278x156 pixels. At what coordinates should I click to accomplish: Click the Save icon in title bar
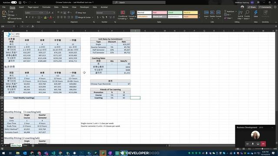[20, 3]
